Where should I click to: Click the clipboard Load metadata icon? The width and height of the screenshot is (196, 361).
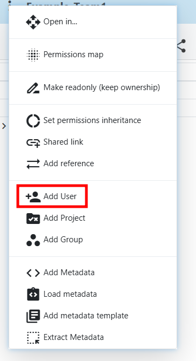33,294
